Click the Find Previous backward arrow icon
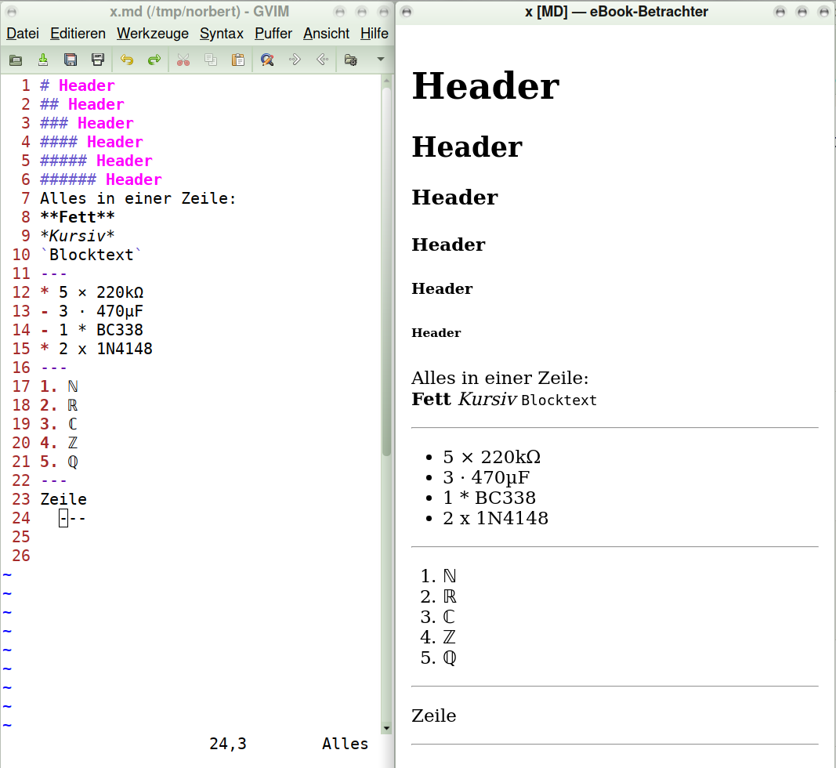 tap(322, 60)
